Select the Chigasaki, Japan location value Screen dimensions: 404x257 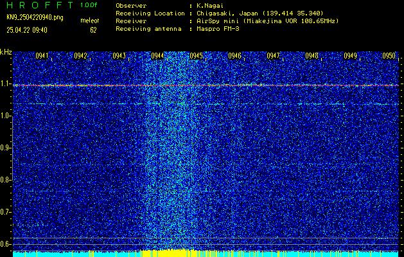click(x=260, y=13)
